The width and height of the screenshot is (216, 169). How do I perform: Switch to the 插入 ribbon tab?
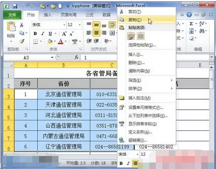tap(48, 15)
